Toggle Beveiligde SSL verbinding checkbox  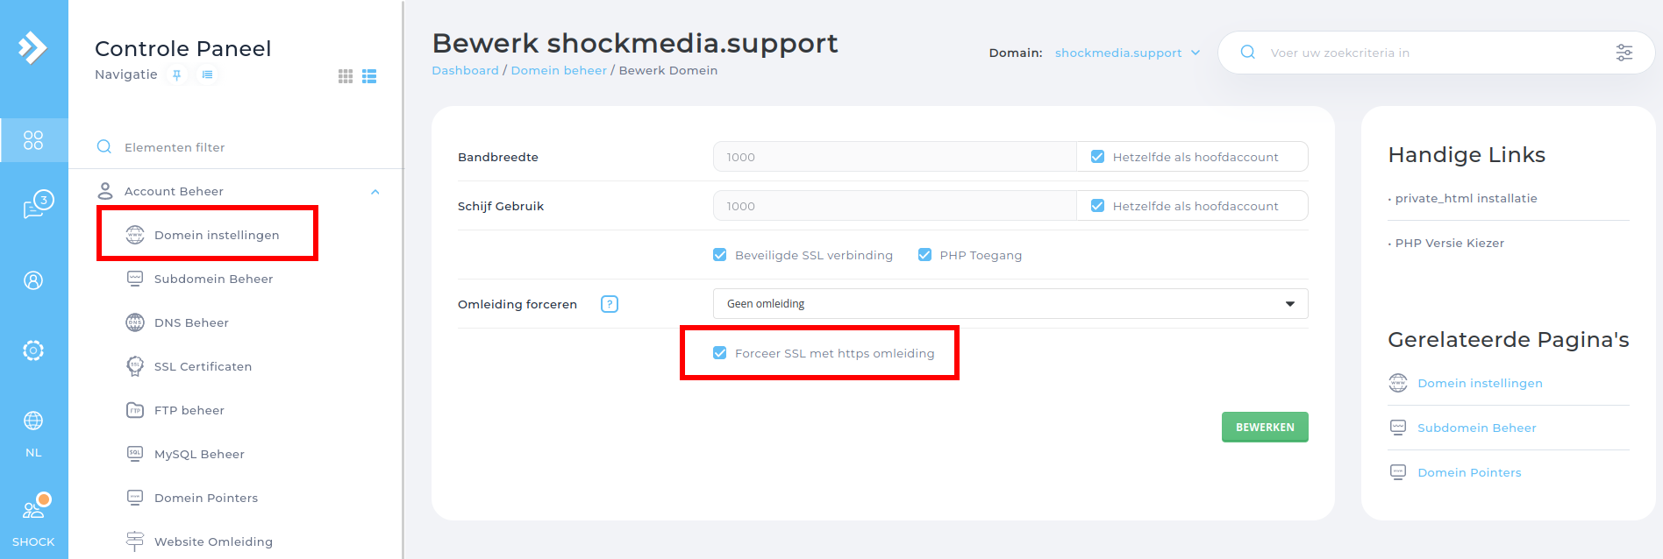[x=720, y=255]
